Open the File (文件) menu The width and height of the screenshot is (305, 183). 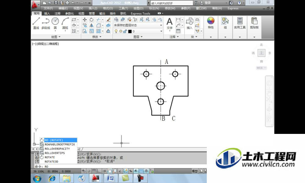(48, 8)
